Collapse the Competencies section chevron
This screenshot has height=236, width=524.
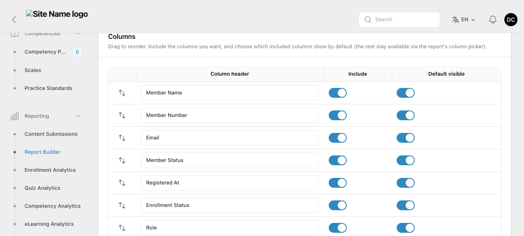tap(78, 34)
